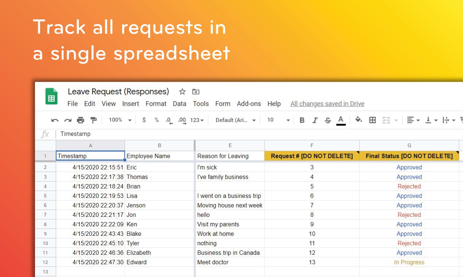Decrease decimal places
This screenshot has height=277, width=463.
[x=169, y=120]
